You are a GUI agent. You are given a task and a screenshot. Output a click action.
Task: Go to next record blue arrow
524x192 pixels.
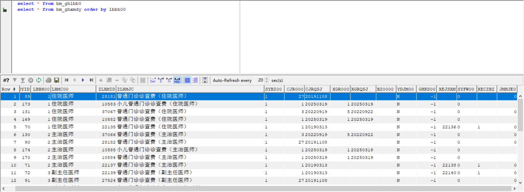[x=83, y=80]
